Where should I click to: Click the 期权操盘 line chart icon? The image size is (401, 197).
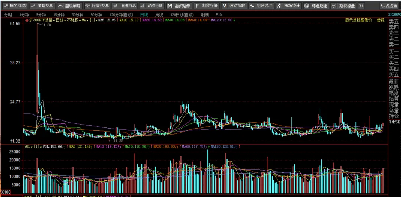[334, 6]
